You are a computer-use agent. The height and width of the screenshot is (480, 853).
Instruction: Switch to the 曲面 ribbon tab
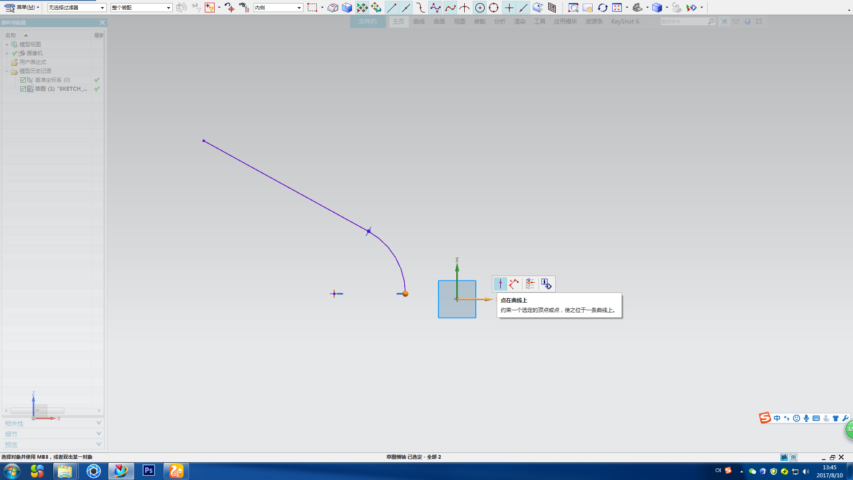click(x=439, y=21)
